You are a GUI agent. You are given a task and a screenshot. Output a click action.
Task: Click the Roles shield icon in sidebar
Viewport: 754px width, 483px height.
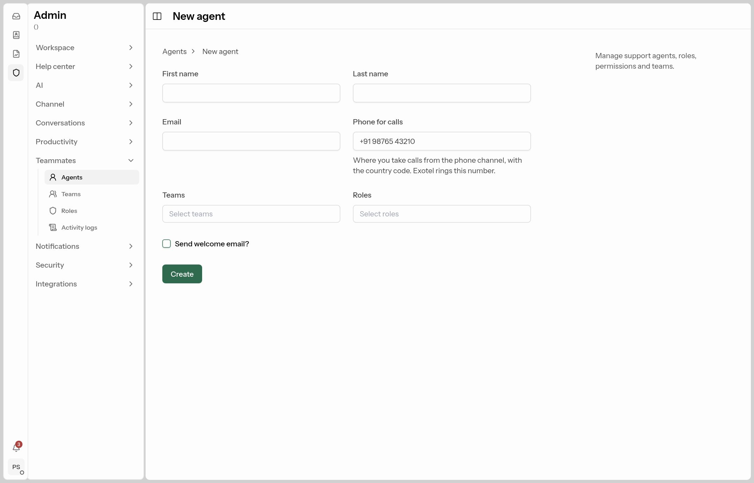pyautogui.click(x=53, y=211)
